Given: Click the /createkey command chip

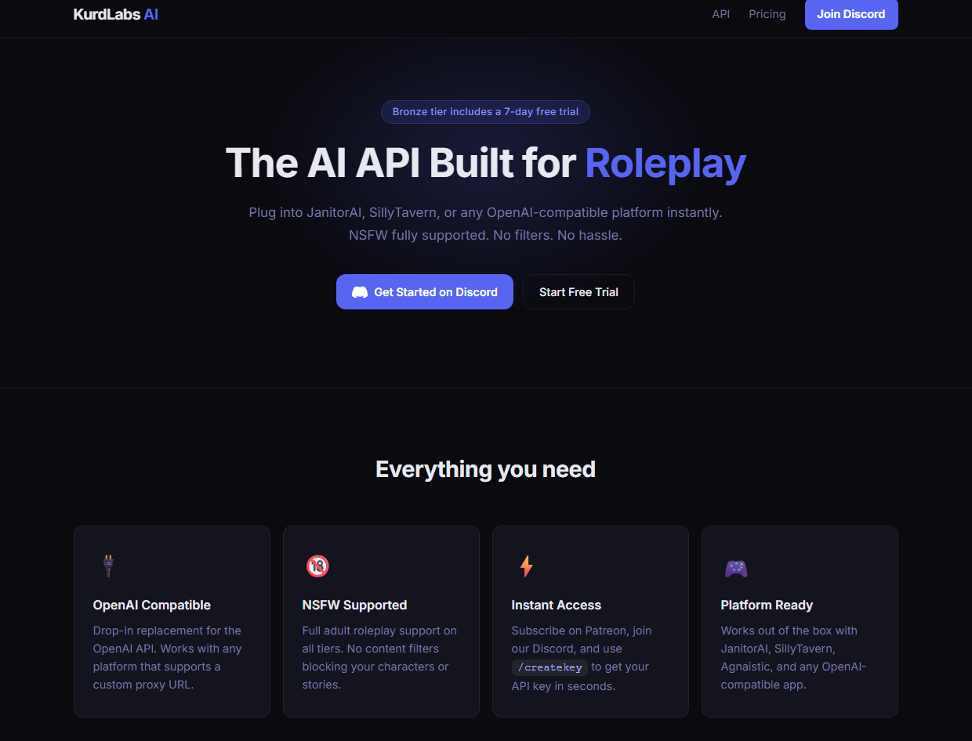Looking at the screenshot, I should (549, 667).
